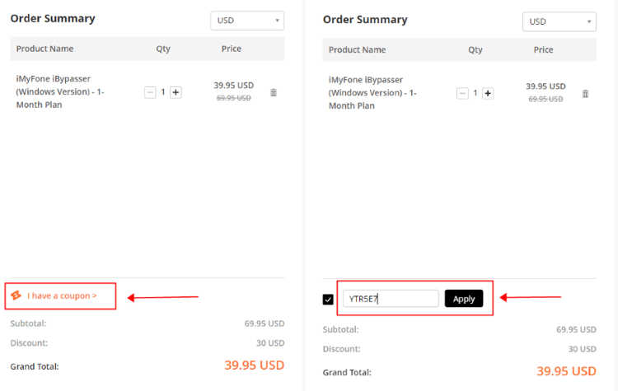Decrease quantity with right panel minus button

tap(462, 93)
